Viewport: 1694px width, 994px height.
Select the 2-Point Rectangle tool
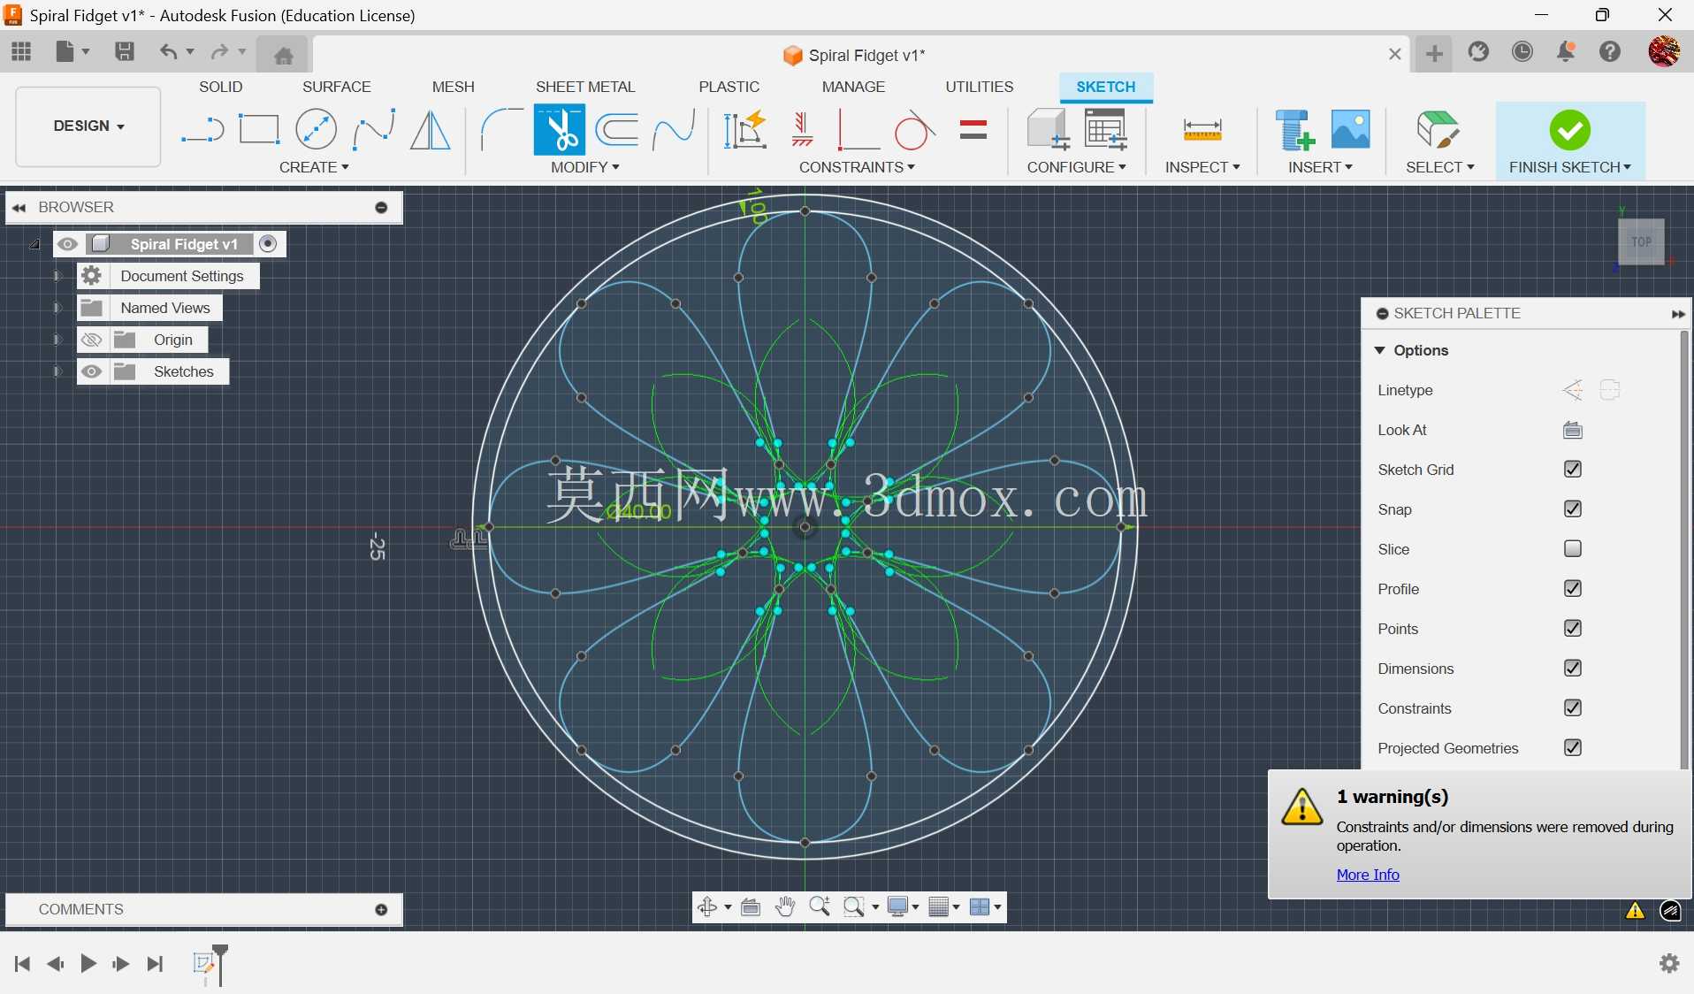click(x=259, y=130)
